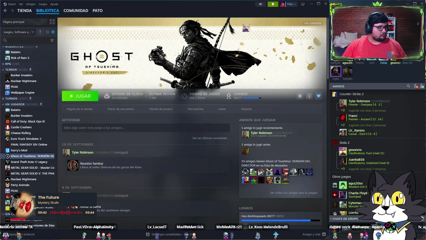Open the Steam menu
This screenshot has height=240, width=426.
(10, 4)
